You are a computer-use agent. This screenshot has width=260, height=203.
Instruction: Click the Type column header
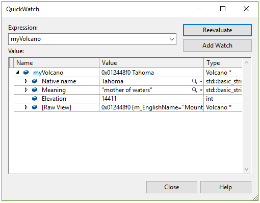(x=223, y=63)
